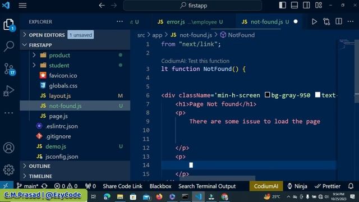Open File Explorer from the Windows taskbar
Screen dimensions: 359x202
coord(120,196)
